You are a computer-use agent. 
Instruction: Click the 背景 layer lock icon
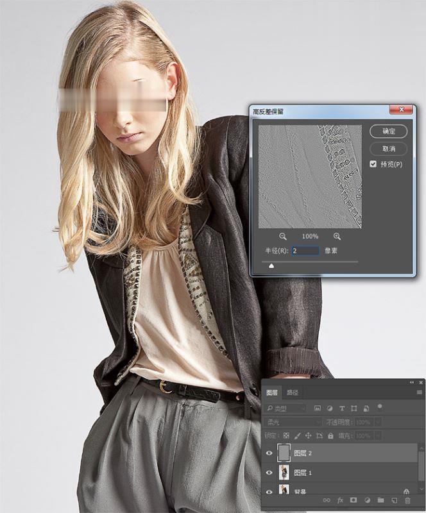coord(406,491)
